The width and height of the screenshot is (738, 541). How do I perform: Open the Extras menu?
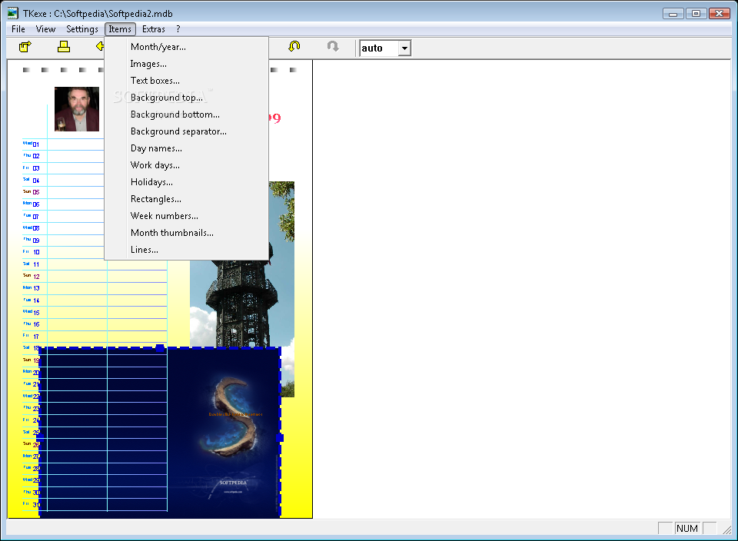pyautogui.click(x=154, y=29)
